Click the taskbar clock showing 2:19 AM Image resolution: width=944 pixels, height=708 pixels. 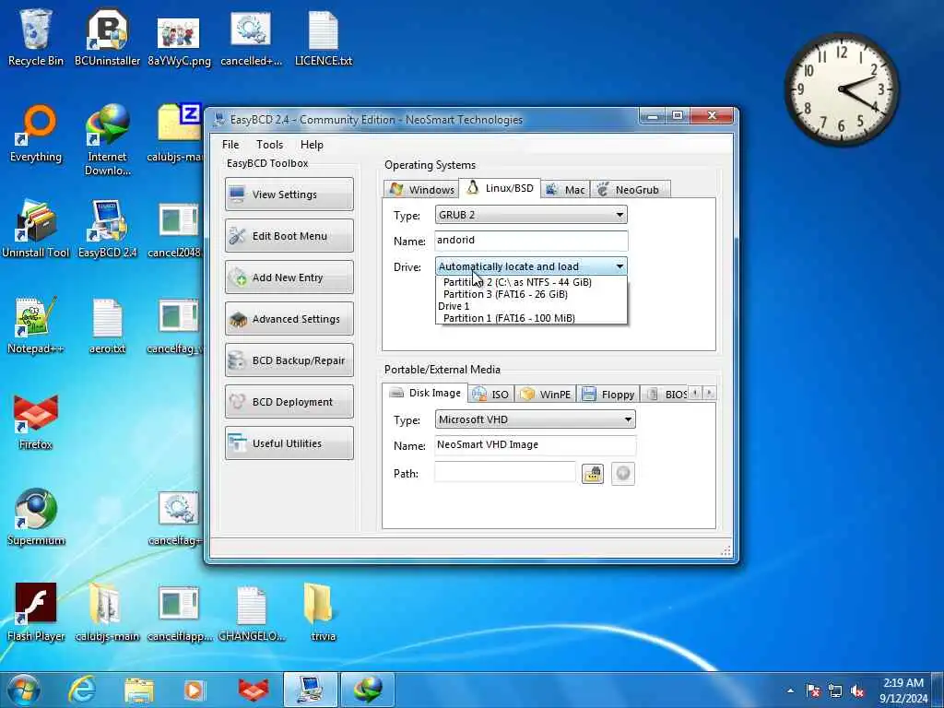[x=903, y=690]
